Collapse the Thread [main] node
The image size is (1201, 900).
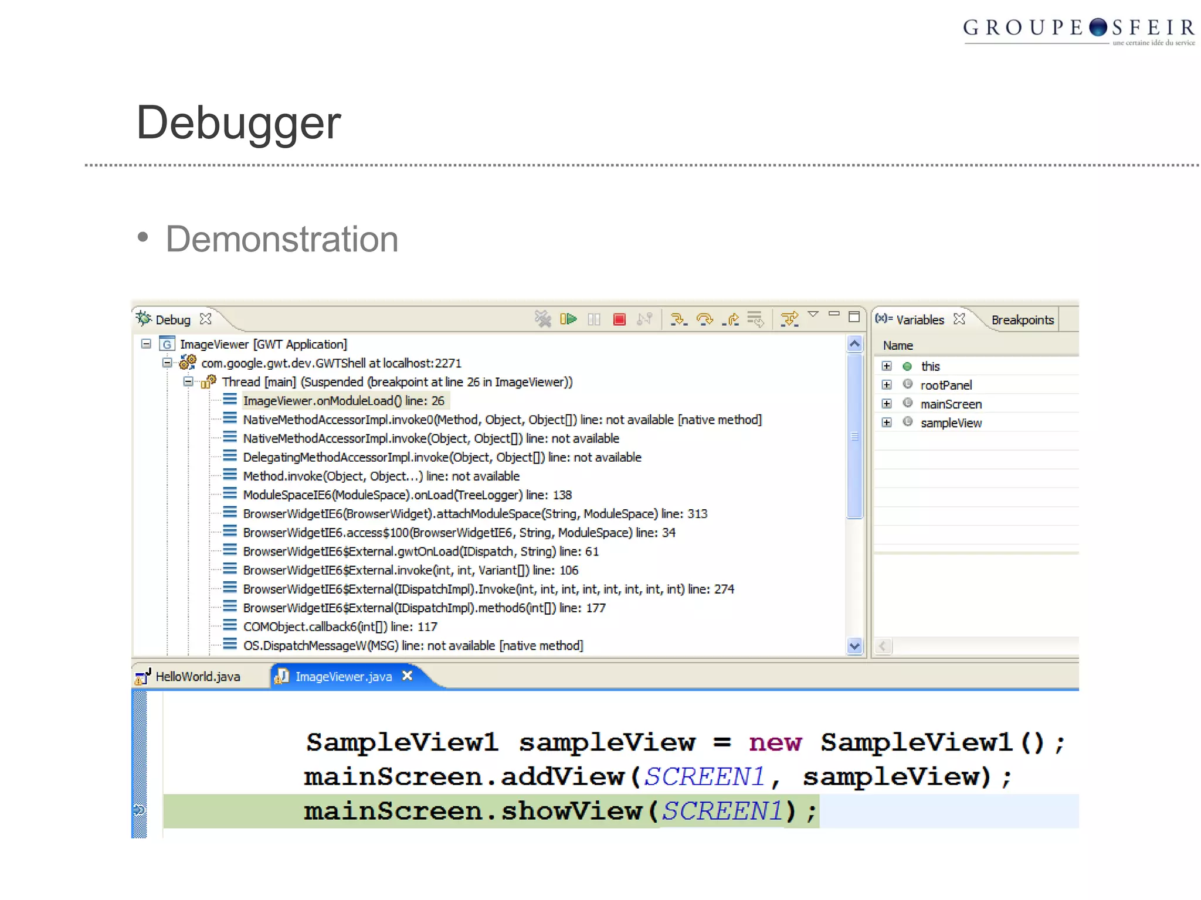click(188, 381)
